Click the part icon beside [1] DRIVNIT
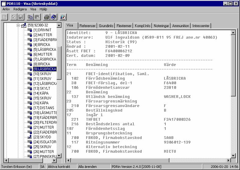240x170 pixels. (x=30, y=30)
